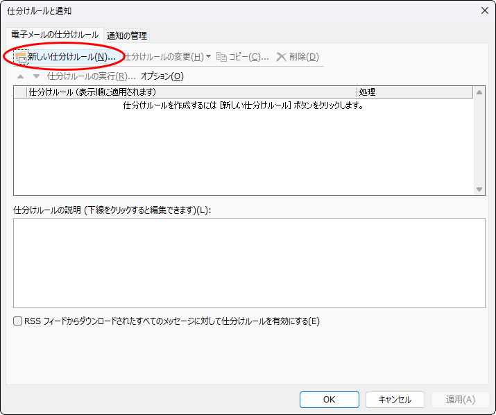This screenshot has height=415, width=496.
Task: Click the copy pages icon
Action: [221, 57]
